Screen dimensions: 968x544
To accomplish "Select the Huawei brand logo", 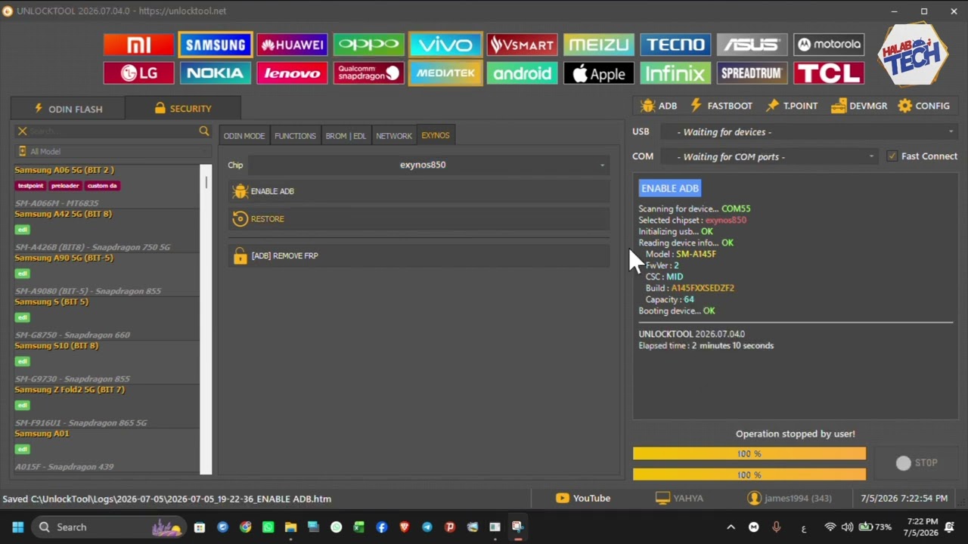I will (292, 45).
